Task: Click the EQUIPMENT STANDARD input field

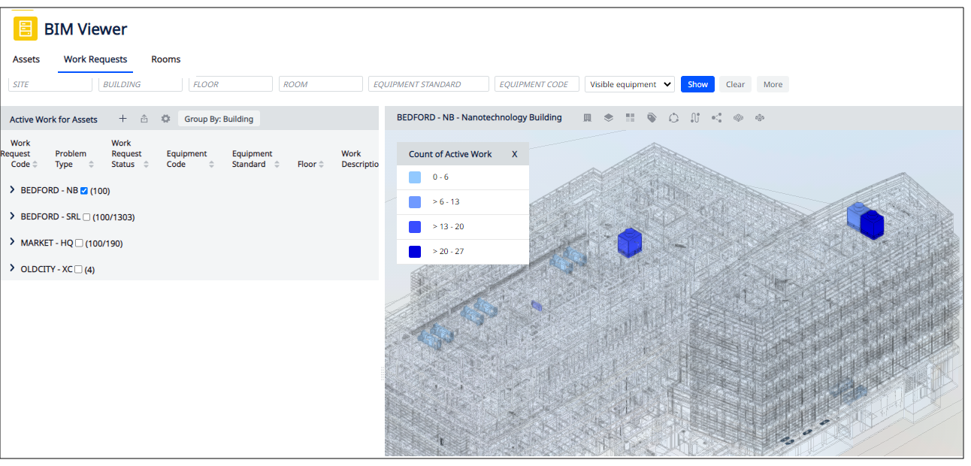Action: click(x=428, y=84)
